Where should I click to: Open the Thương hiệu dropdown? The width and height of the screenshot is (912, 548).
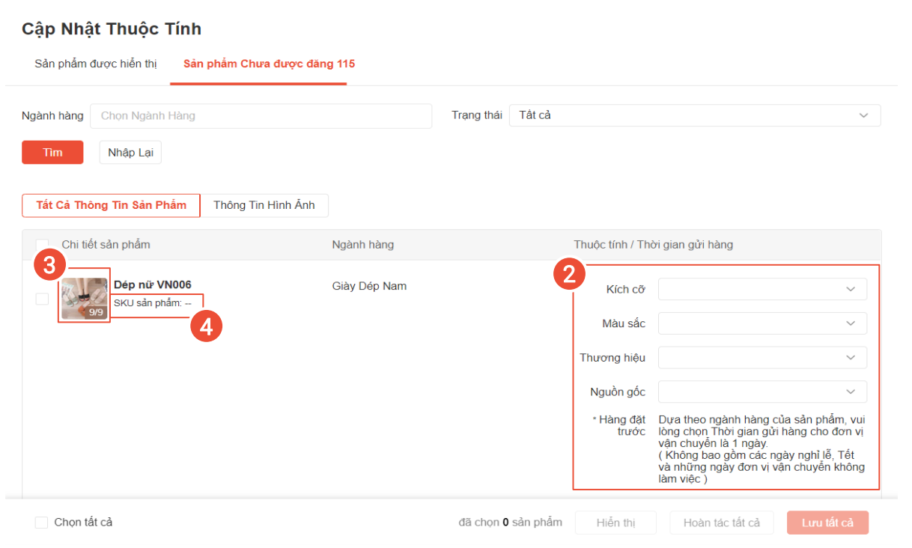click(x=761, y=358)
